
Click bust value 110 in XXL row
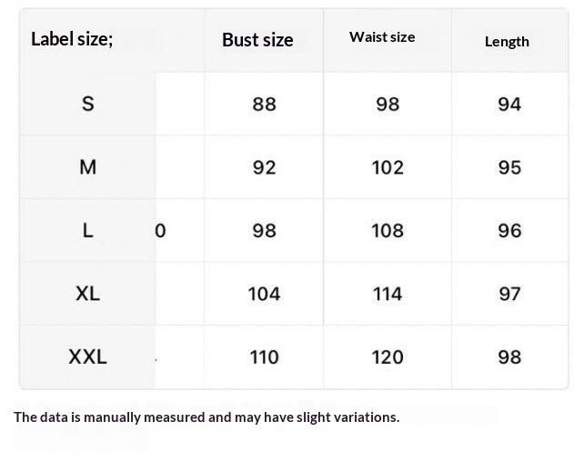click(x=264, y=357)
